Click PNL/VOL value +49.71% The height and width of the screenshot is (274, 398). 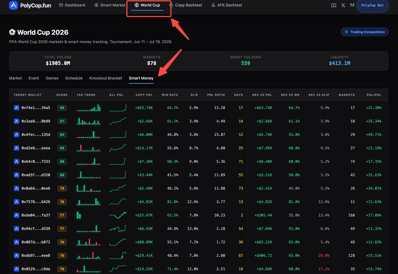coord(373,135)
